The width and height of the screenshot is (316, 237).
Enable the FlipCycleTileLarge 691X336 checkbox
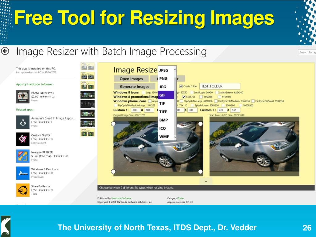[x=181, y=101]
